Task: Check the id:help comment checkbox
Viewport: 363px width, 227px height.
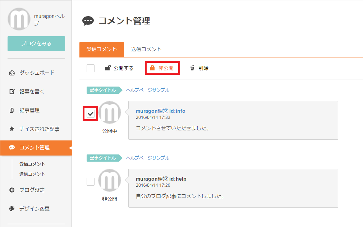Action: 91,182
